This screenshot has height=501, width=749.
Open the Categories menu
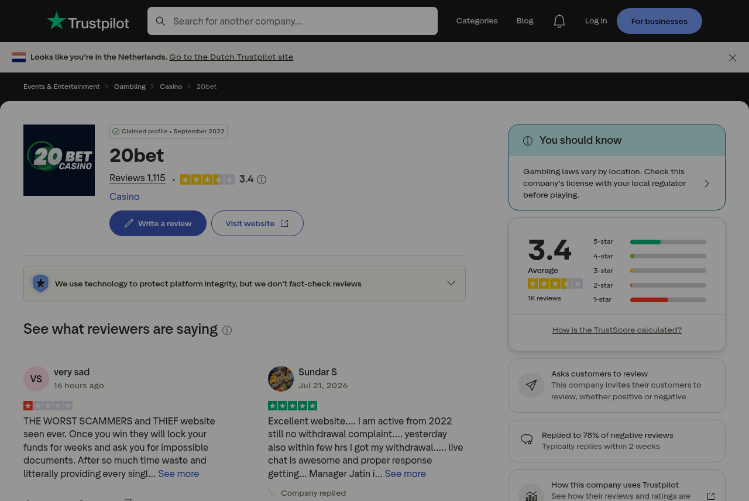477,21
